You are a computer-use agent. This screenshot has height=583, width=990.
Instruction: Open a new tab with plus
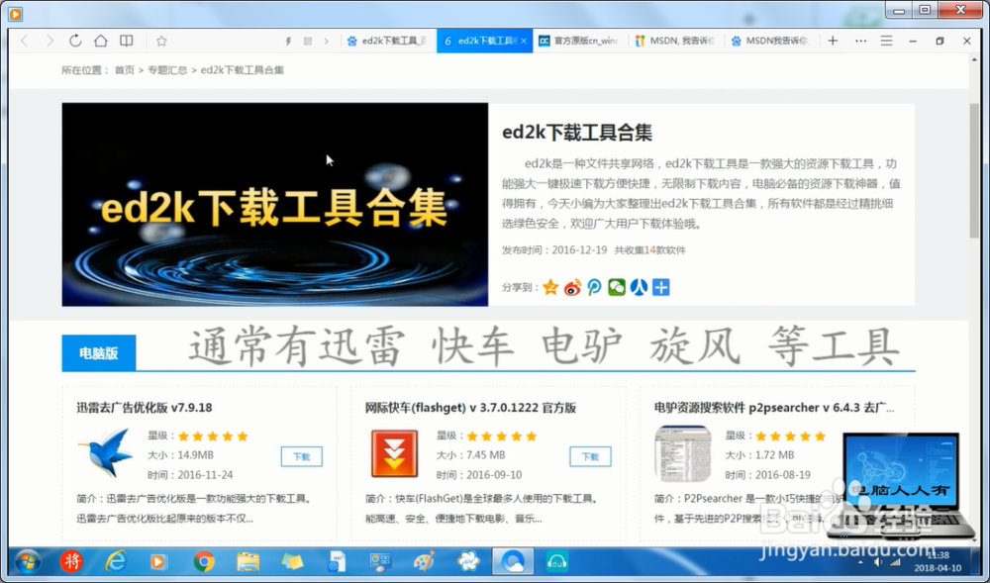click(833, 41)
